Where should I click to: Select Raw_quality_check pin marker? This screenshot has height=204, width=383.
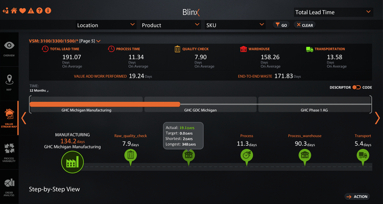(130, 157)
